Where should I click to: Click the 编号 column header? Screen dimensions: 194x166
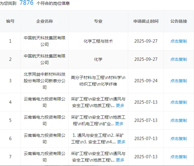(x=10, y=21)
